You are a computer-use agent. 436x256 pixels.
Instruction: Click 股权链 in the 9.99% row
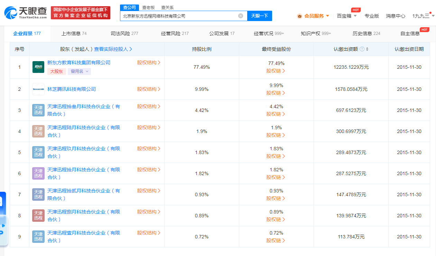point(276,93)
